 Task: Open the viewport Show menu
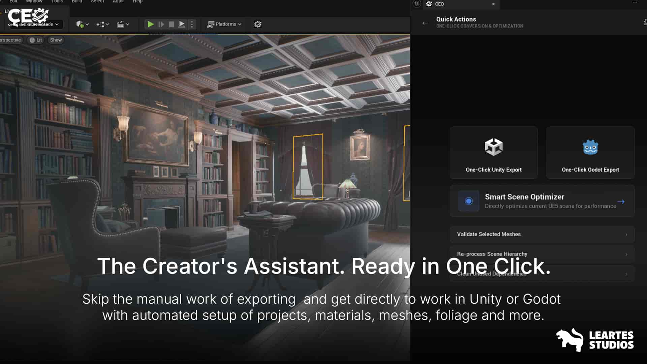tap(56, 40)
